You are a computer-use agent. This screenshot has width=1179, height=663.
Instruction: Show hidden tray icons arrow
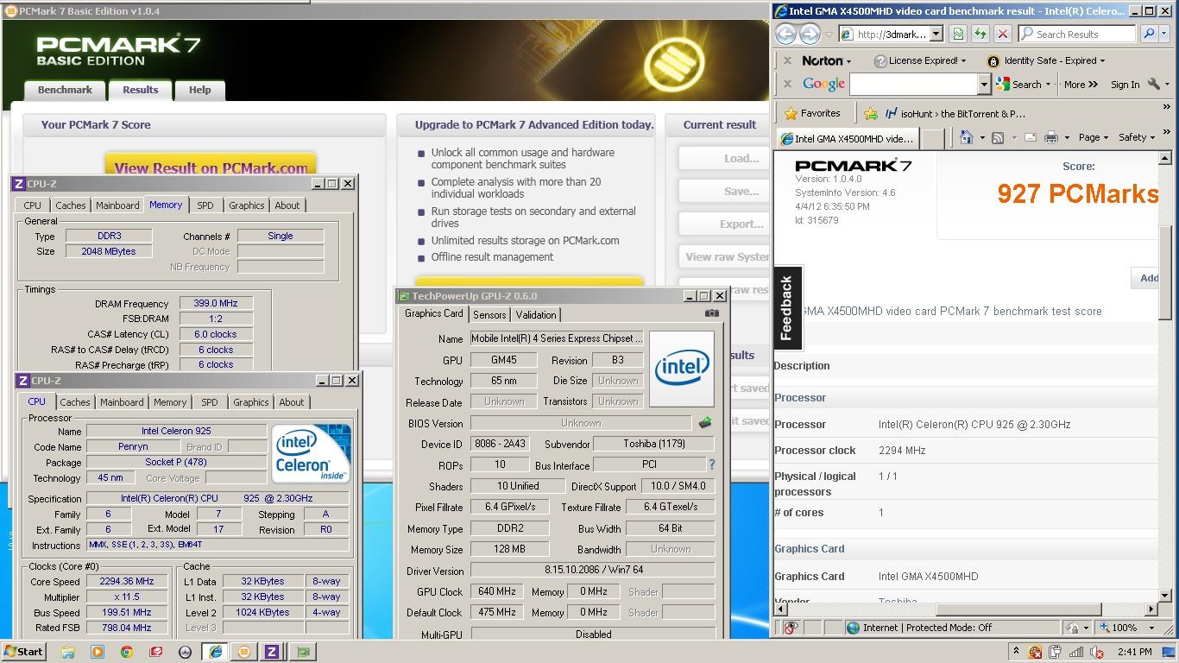pos(1016,651)
